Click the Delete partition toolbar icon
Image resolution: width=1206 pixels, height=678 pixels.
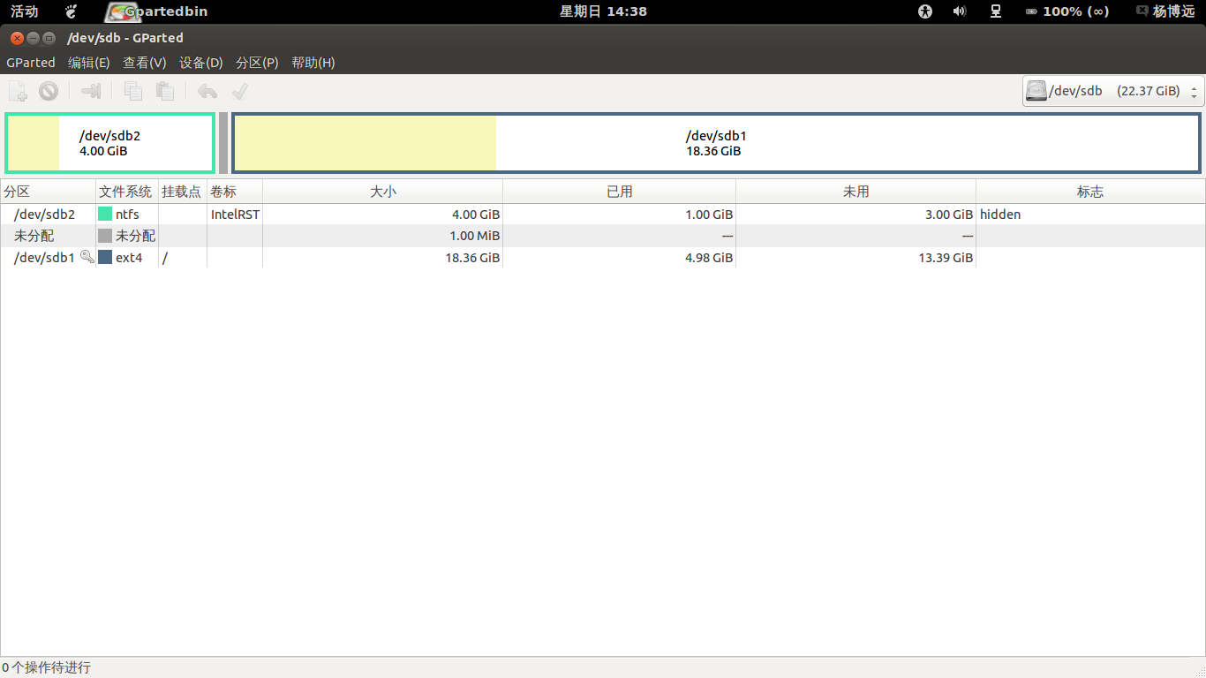tap(49, 91)
